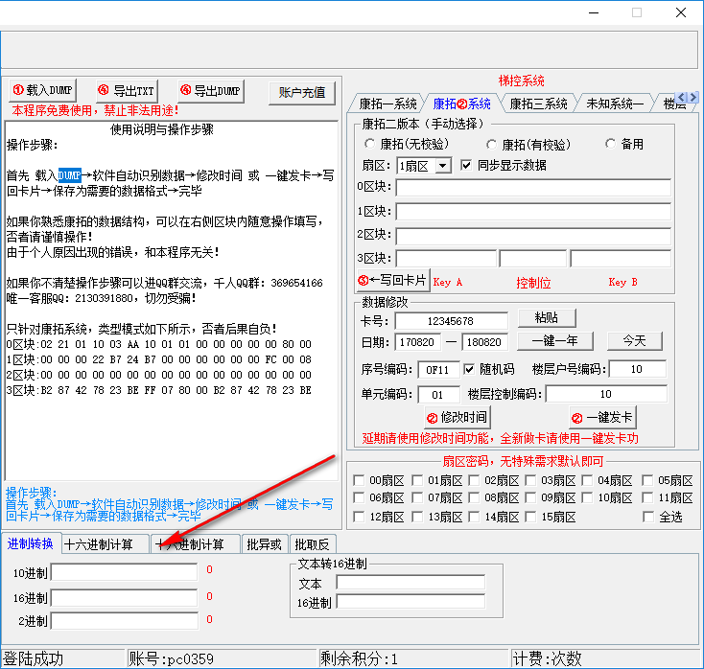Open the 康拓三系统 tab

pyautogui.click(x=538, y=104)
